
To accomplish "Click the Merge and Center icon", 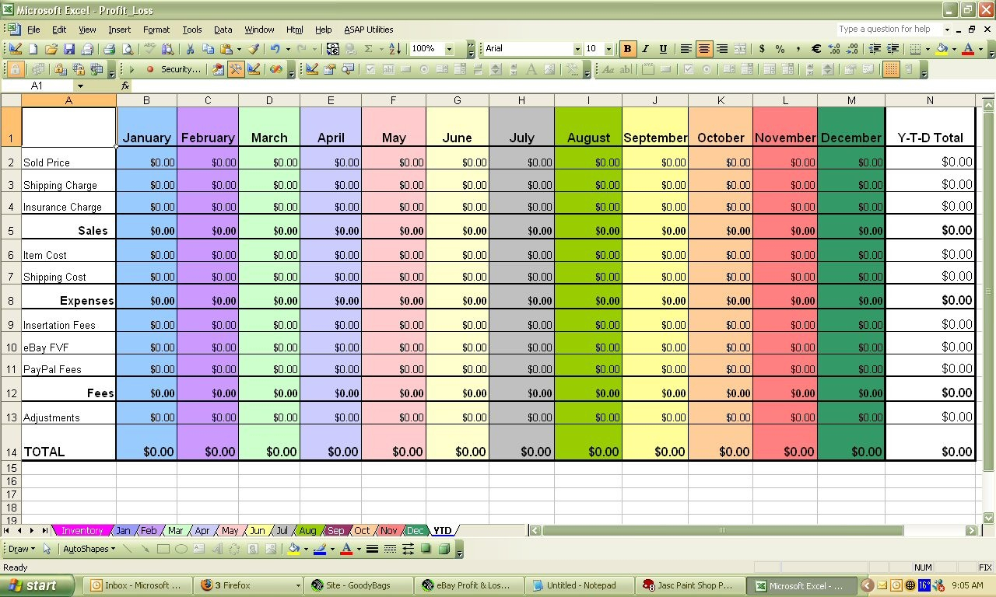I will [x=738, y=48].
